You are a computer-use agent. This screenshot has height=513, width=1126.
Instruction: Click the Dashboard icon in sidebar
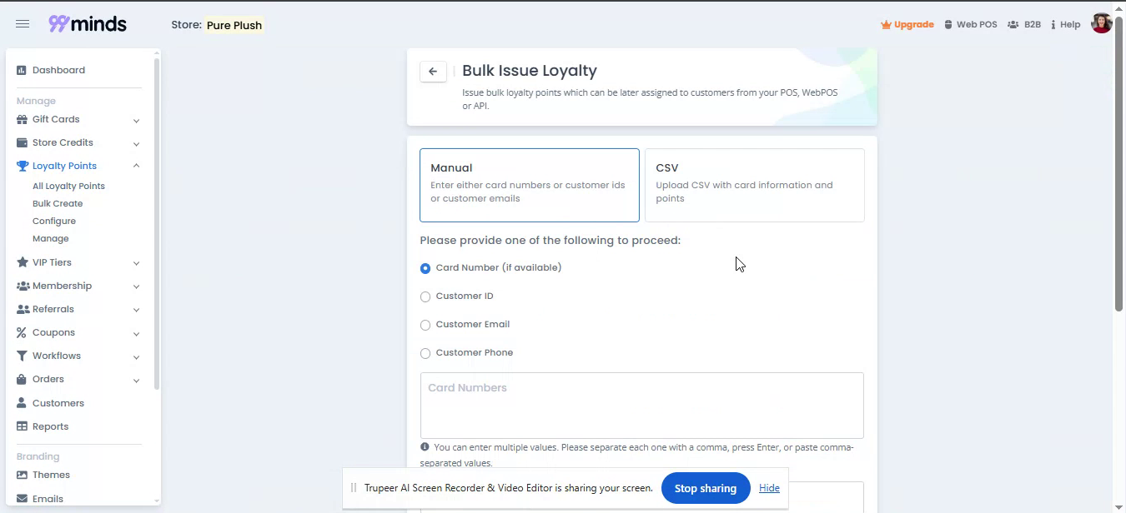(22, 71)
